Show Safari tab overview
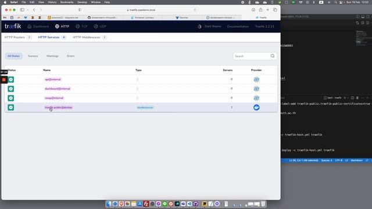The width and height of the screenshot is (372, 209). [x=275, y=10]
